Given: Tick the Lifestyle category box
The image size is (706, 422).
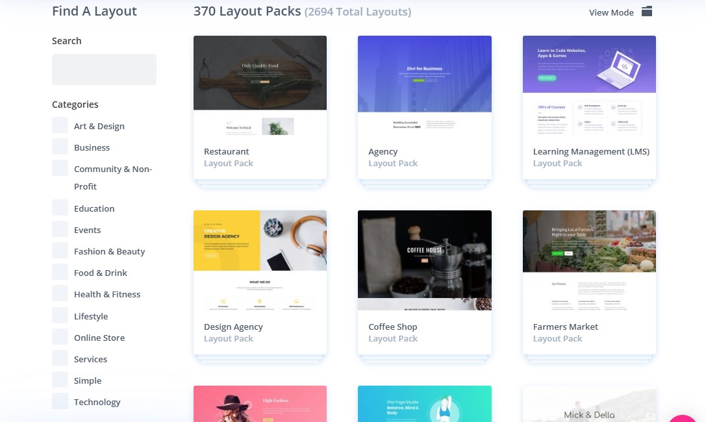Looking at the screenshot, I should [60, 316].
